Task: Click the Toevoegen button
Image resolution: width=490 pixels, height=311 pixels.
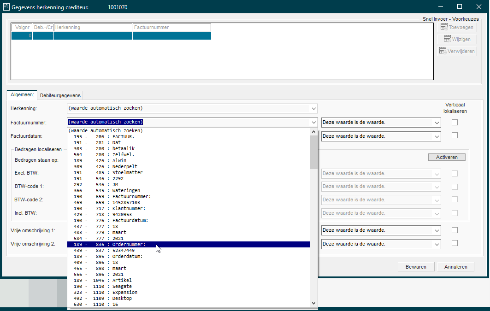Action: click(457, 27)
